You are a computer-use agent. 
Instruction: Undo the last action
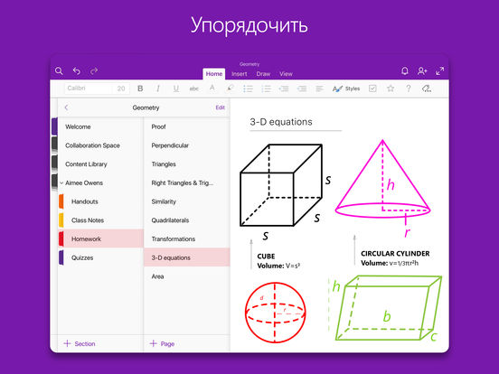[x=76, y=71]
